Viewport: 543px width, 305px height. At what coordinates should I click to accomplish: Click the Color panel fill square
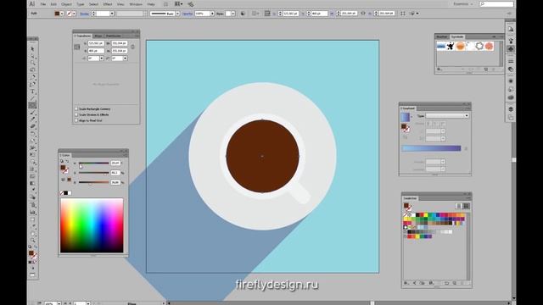point(63,168)
